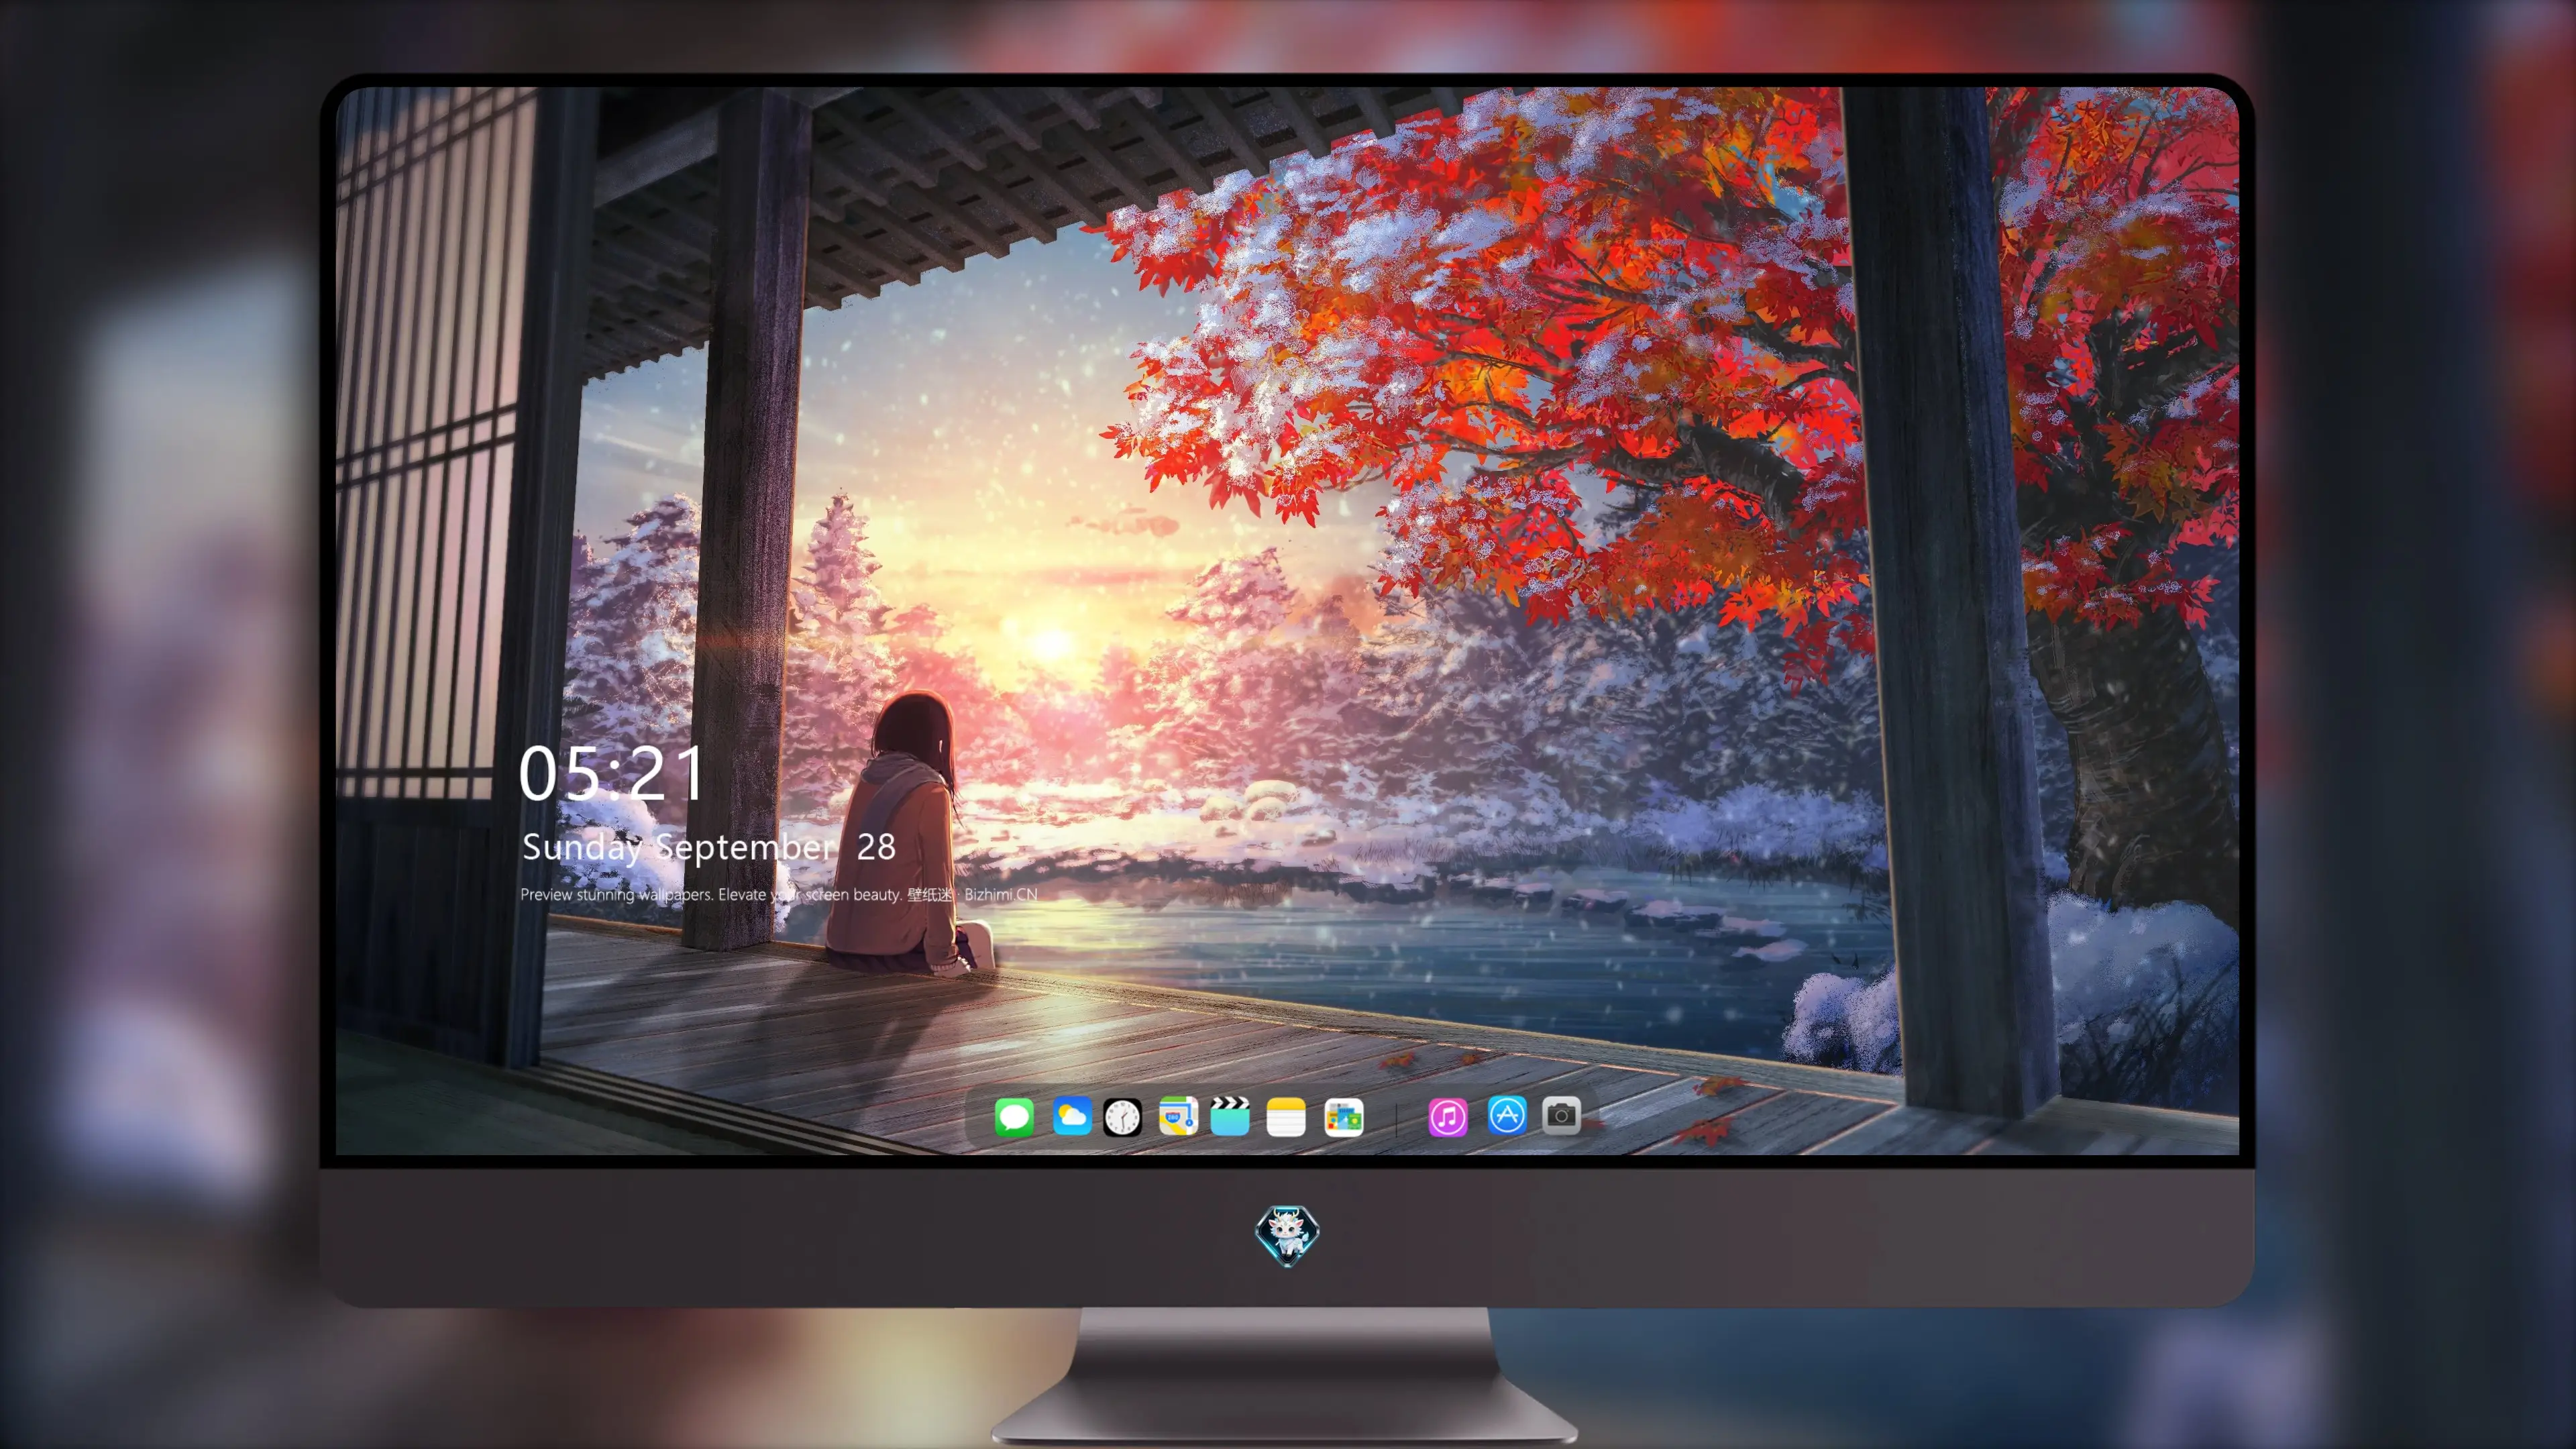The width and height of the screenshot is (2576, 1449).
Task: Launch the blue App Store icon
Action: pyautogui.click(x=1507, y=1115)
